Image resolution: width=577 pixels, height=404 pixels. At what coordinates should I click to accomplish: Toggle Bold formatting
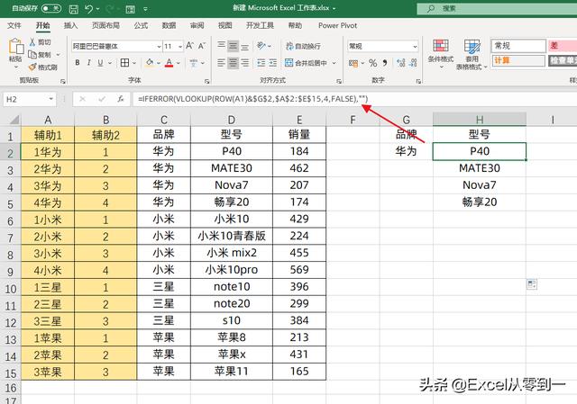(78, 63)
